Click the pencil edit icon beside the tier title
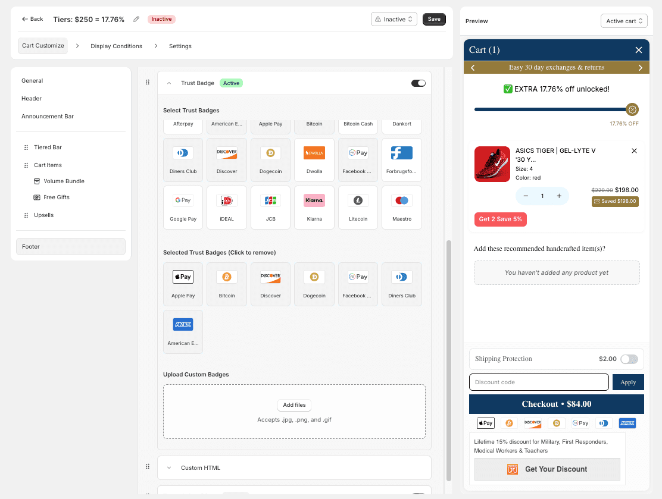Viewport: 662px width, 499px height. [x=136, y=19]
